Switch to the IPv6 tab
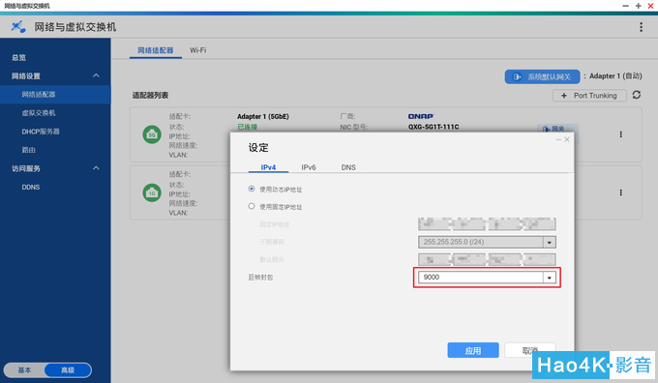658x383 pixels. (309, 167)
